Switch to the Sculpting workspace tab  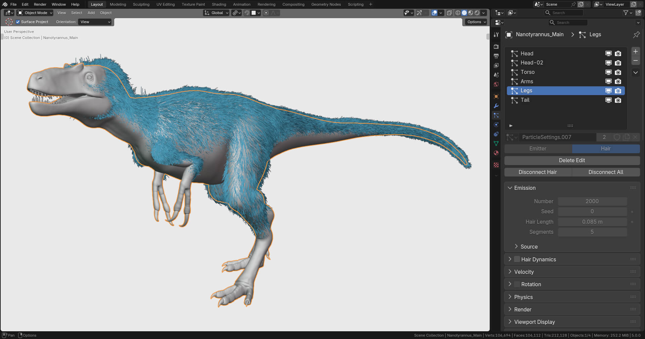tap(141, 4)
